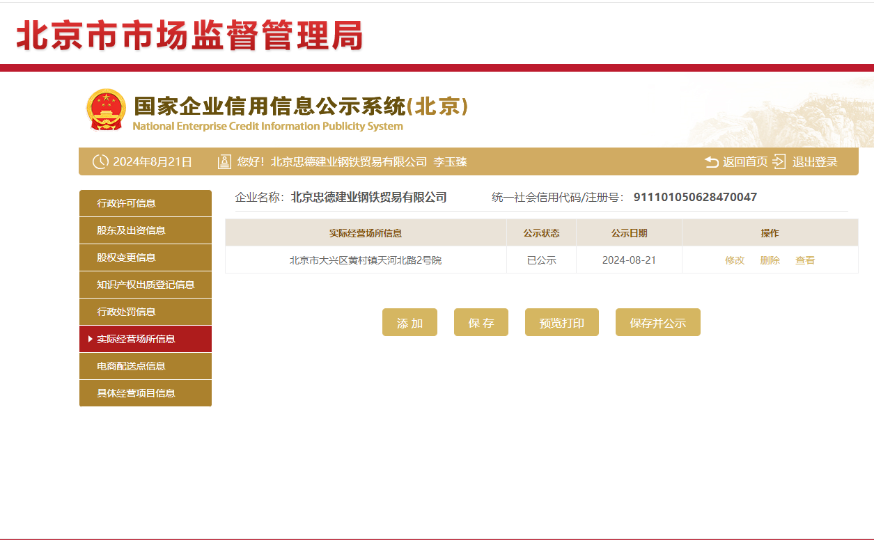Image resolution: width=874 pixels, height=540 pixels.
Task: Click the 操作 column header
Action: [x=770, y=233]
